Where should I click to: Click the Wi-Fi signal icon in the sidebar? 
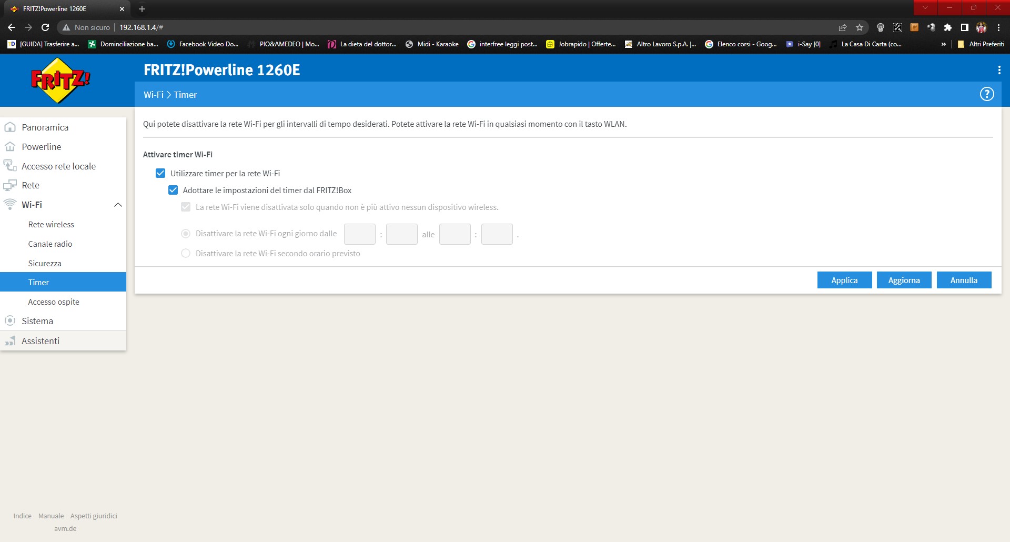pos(10,204)
